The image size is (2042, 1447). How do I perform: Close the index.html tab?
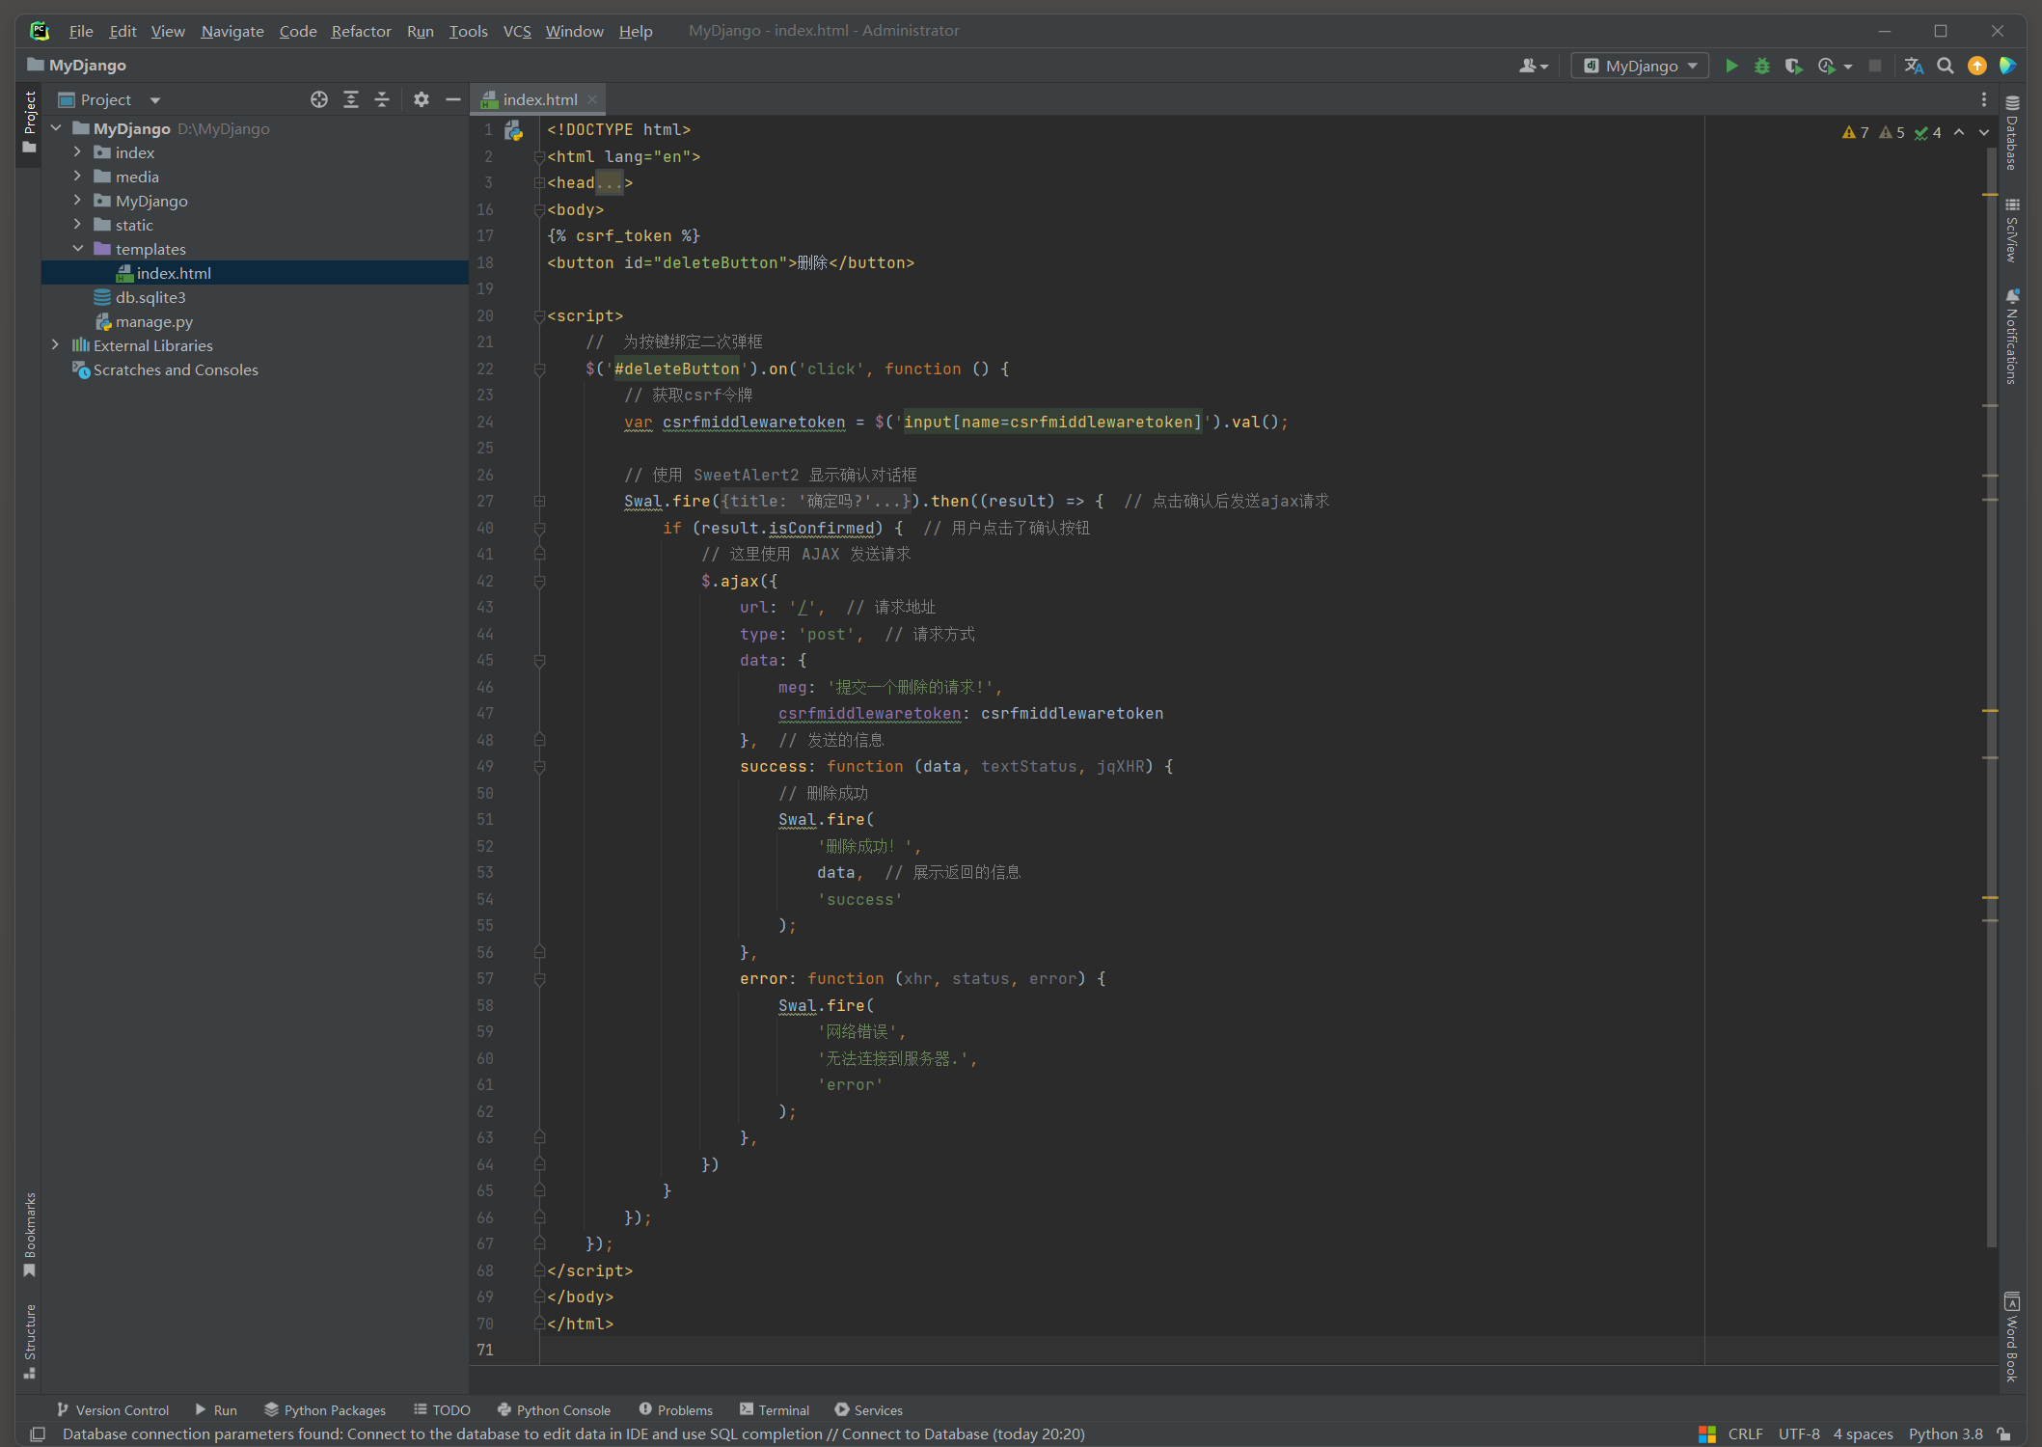pos(592,99)
